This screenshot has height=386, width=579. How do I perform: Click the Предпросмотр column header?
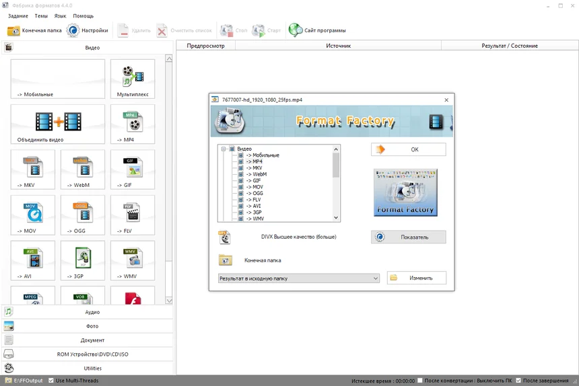[205, 46]
